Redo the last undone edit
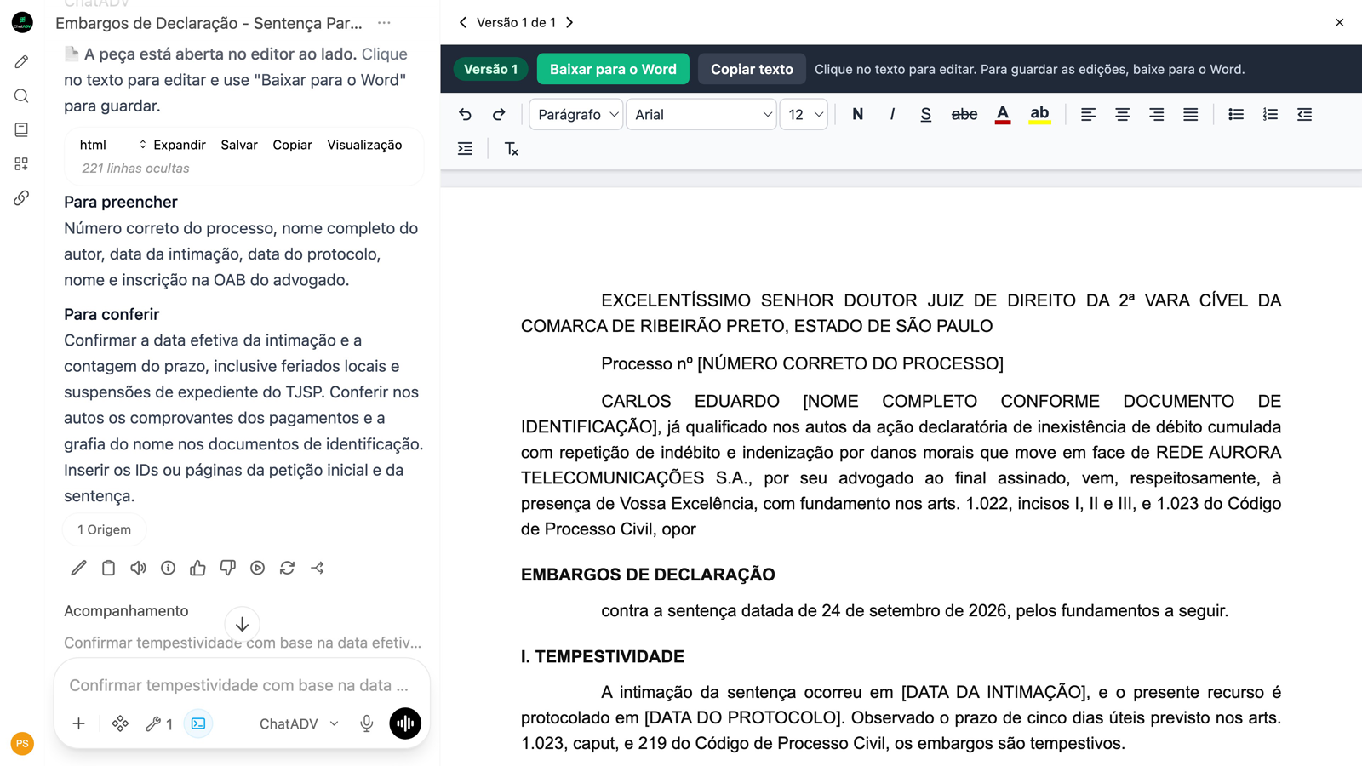1362x766 pixels. 499,114
